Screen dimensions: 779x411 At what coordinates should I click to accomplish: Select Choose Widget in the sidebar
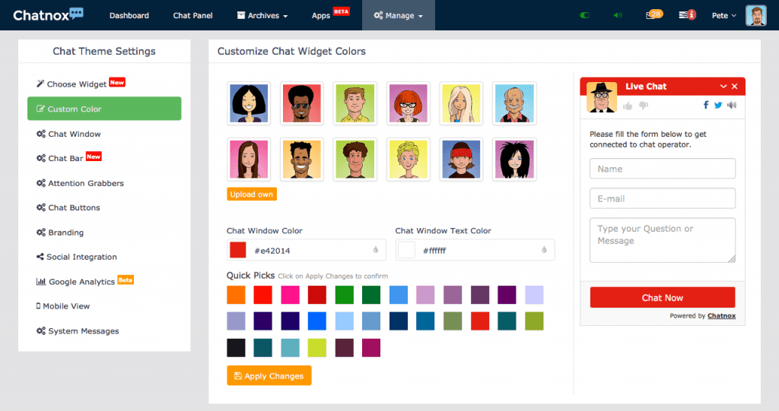(x=81, y=84)
